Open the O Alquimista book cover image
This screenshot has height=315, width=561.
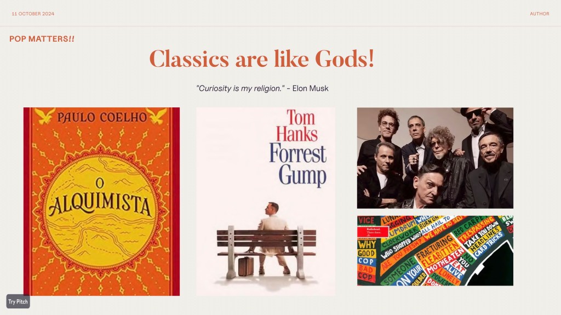point(101,202)
